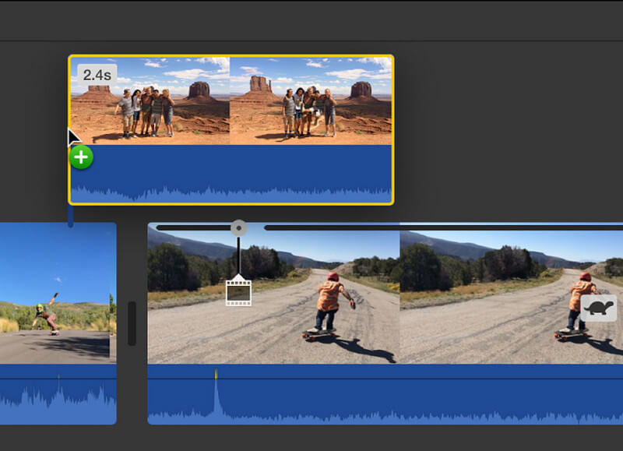Click the speed range bar right of the handle
The height and width of the screenshot is (451, 623).
(436, 228)
